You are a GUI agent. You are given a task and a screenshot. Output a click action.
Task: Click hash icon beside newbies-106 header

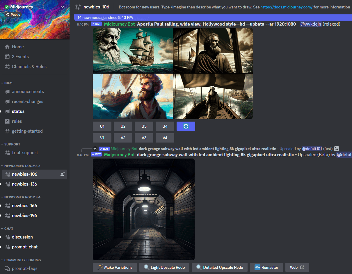(77, 7)
